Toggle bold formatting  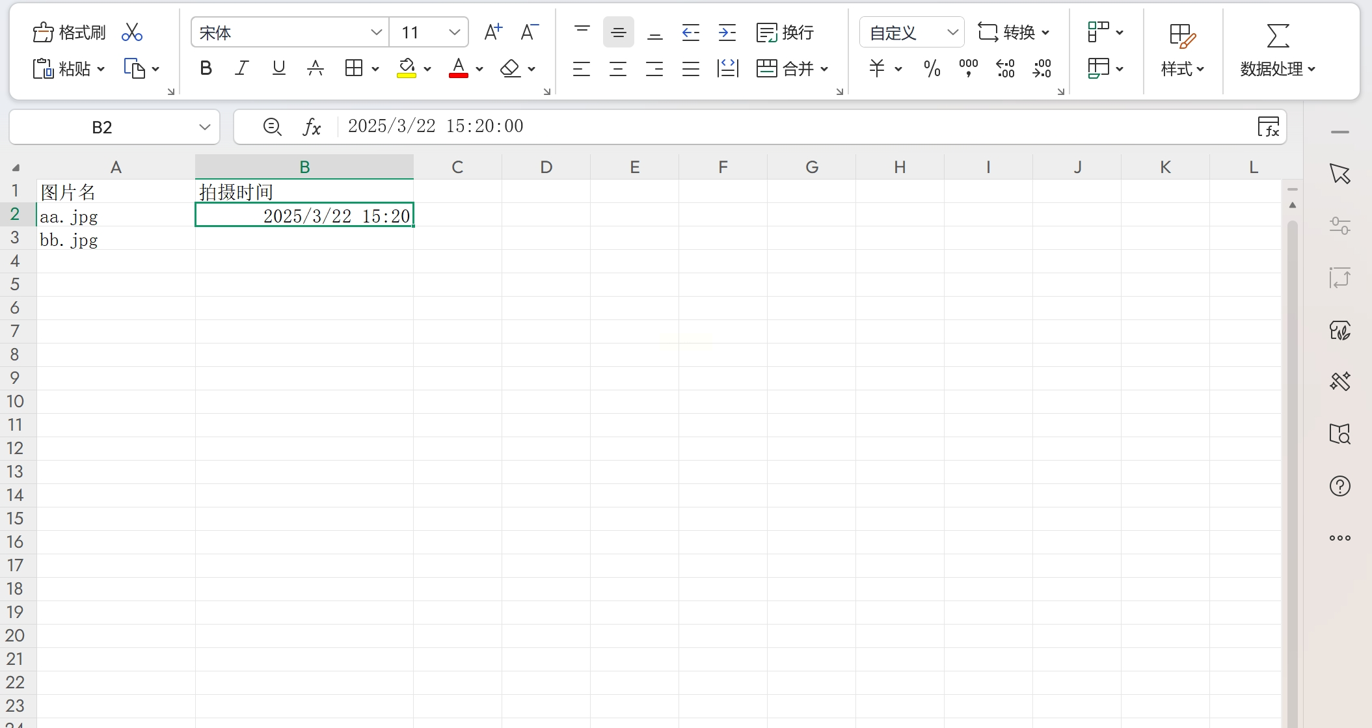[x=206, y=68]
